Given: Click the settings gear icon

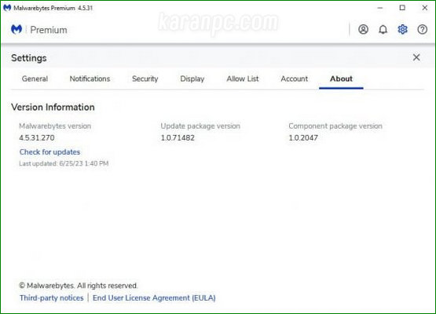Looking at the screenshot, I should [402, 29].
